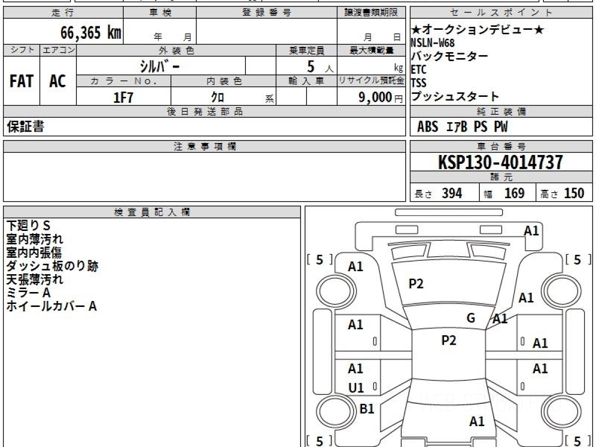The height and width of the screenshot is (447, 596).
Task: Select the プッシュスタート sales point
Action: tap(455, 96)
